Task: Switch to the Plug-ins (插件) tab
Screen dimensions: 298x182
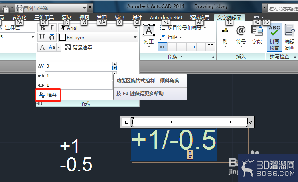Action: 137,18
